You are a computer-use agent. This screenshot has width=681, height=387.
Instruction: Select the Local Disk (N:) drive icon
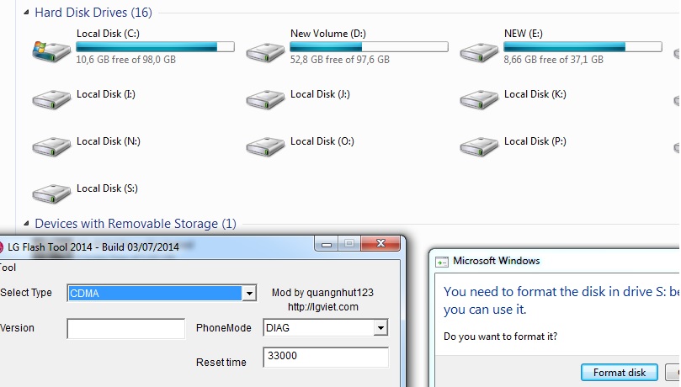tap(51, 146)
